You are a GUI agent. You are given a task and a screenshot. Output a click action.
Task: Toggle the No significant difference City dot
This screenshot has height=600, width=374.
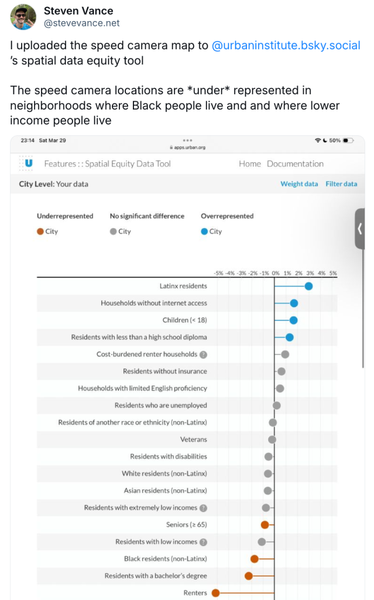(x=114, y=231)
